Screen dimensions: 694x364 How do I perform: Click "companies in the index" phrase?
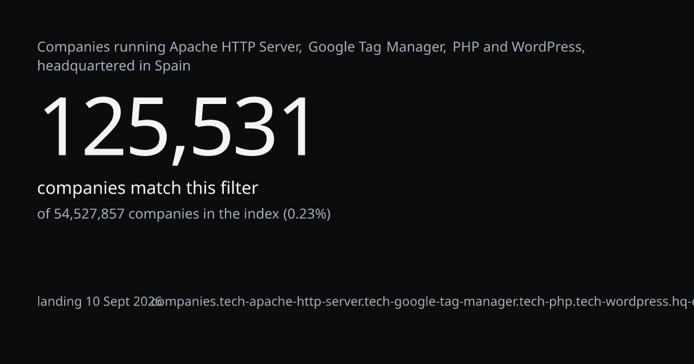pos(204,214)
